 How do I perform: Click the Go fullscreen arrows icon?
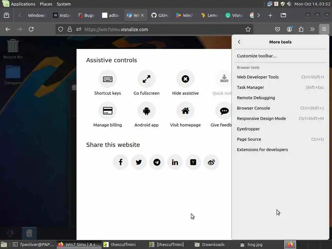147,79
